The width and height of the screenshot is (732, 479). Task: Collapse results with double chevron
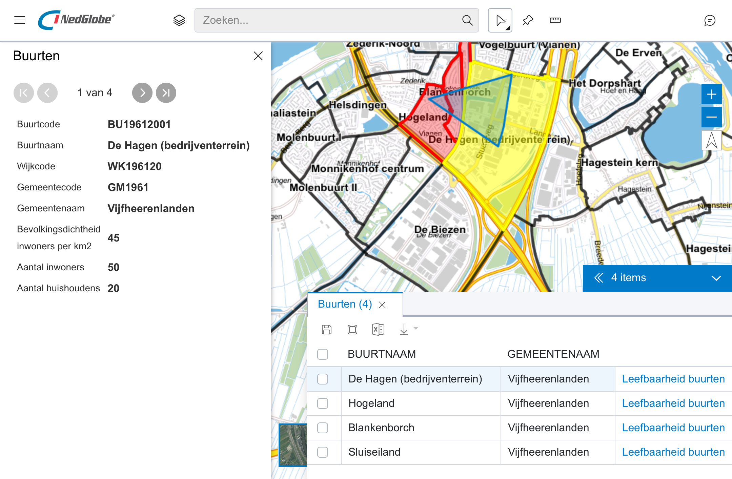598,278
